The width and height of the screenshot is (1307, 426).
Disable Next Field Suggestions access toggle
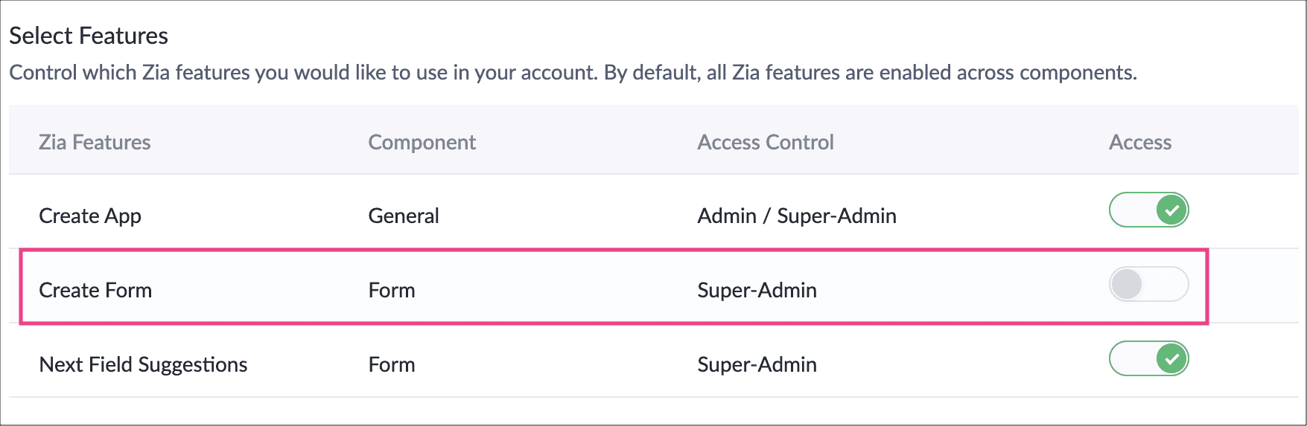[1148, 359]
